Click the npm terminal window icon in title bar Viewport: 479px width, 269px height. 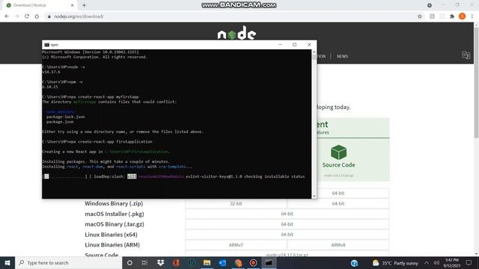tap(46, 45)
